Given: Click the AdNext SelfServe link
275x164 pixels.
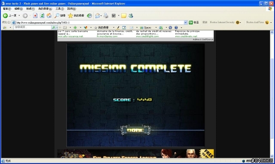Looking at the screenshot, I should tap(203, 39).
